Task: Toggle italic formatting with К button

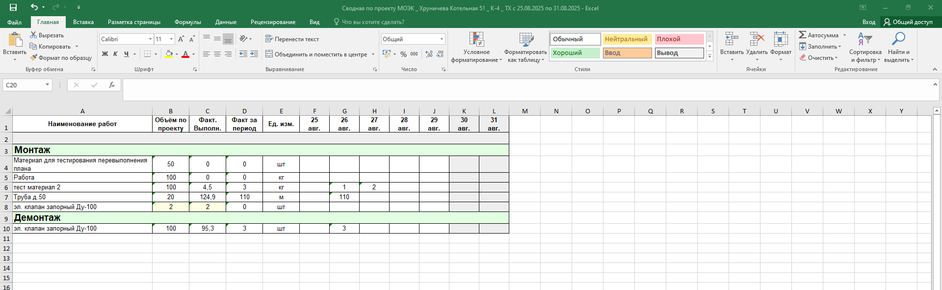Action: 115,54
